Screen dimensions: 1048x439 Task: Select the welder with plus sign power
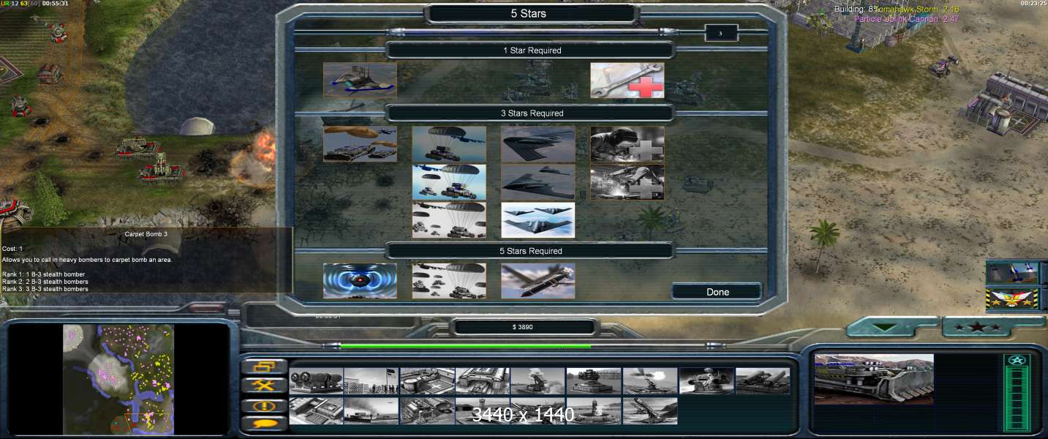click(627, 144)
